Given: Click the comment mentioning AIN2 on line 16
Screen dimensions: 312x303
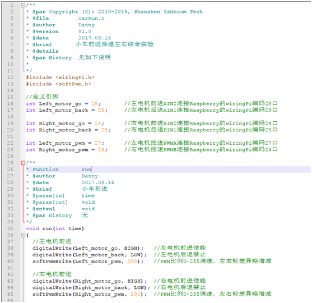Looking at the screenshot, I should tap(201, 104).
